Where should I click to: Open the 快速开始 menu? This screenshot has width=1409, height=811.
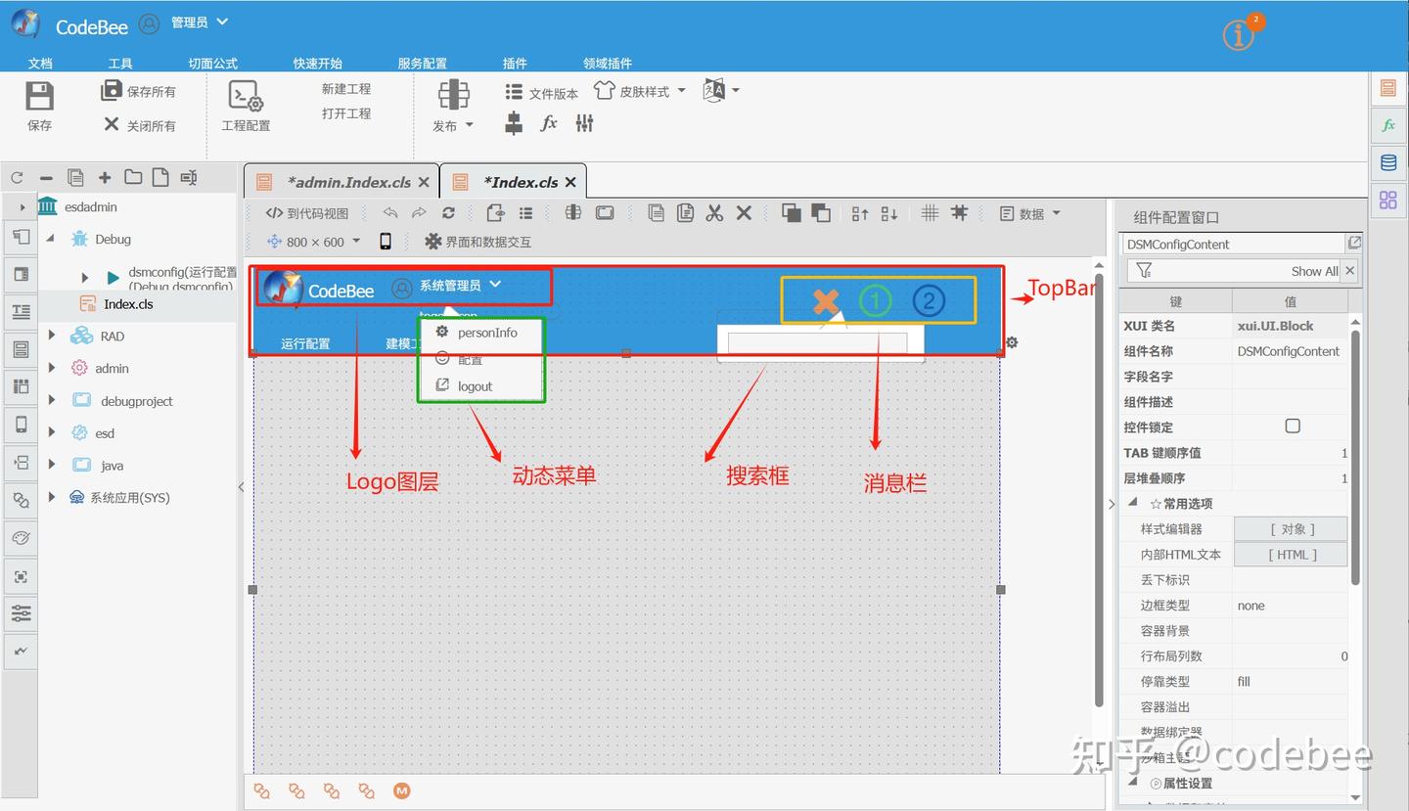tap(318, 64)
